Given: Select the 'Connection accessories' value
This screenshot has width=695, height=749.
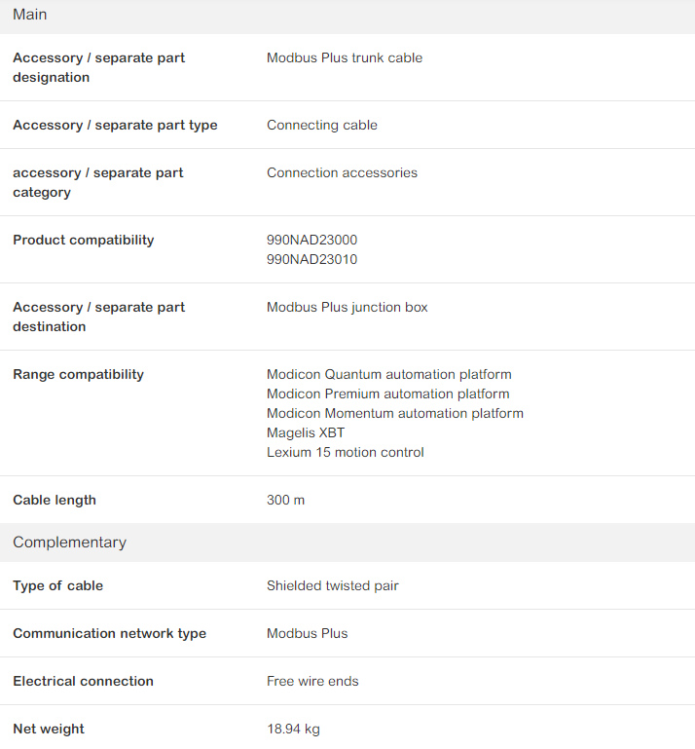Looking at the screenshot, I should (x=342, y=173).
